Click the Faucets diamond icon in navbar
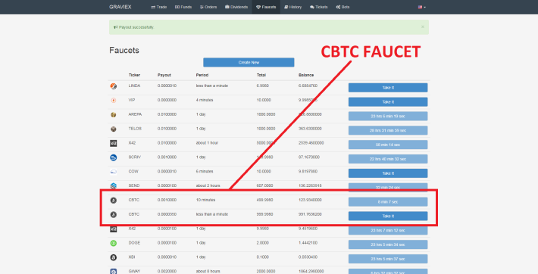 [258, 7]
